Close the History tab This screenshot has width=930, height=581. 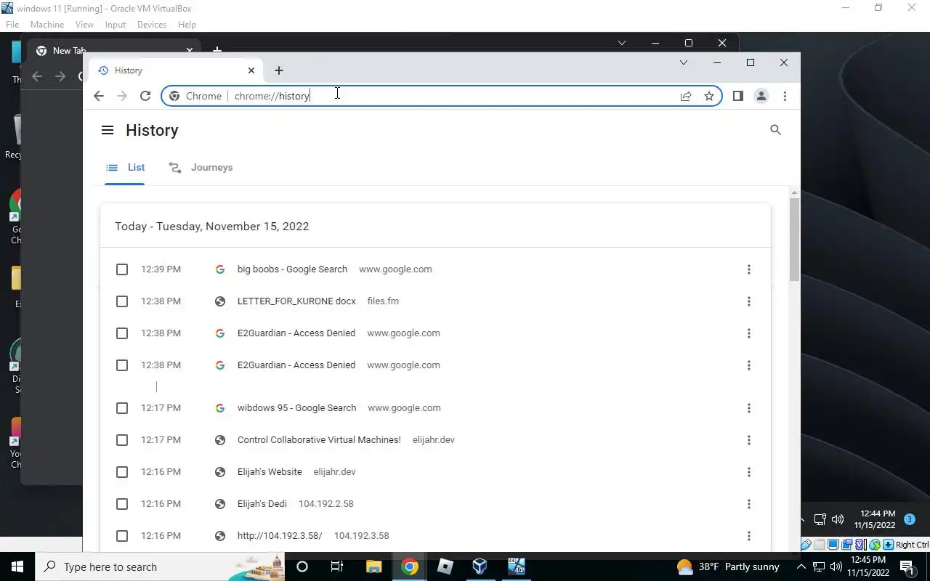251,70
